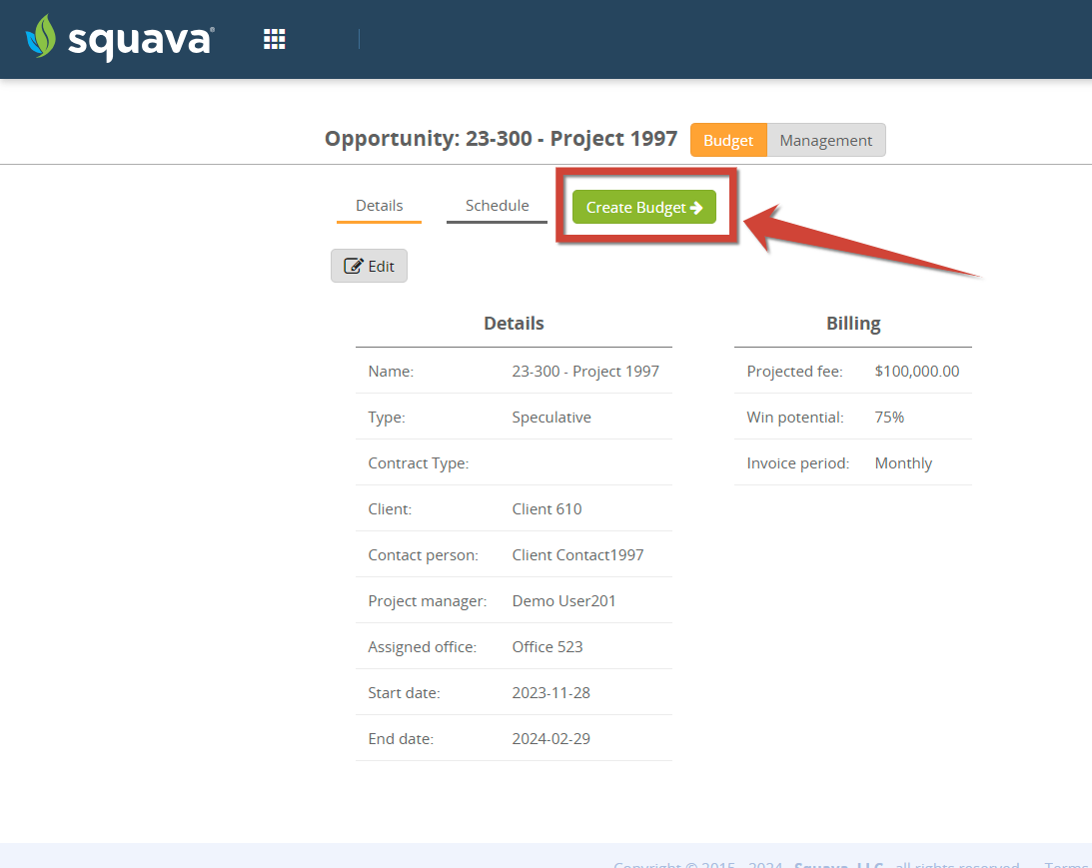The height and width of the screenshot is (868, 1092).
Task: Click the "Details" section heading above table
Action: tap(514, 323)
